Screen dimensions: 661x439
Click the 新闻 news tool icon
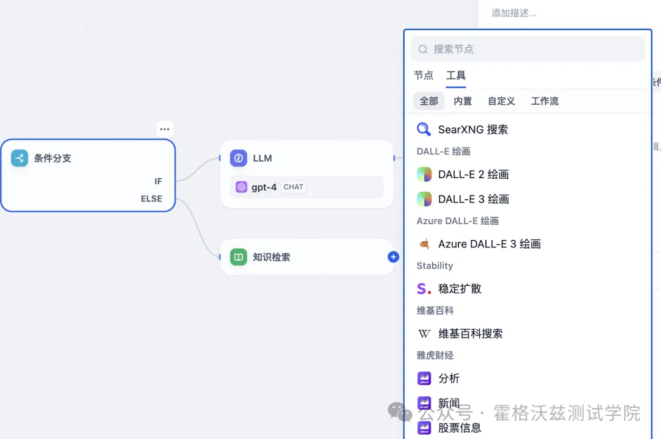point(424,403)
